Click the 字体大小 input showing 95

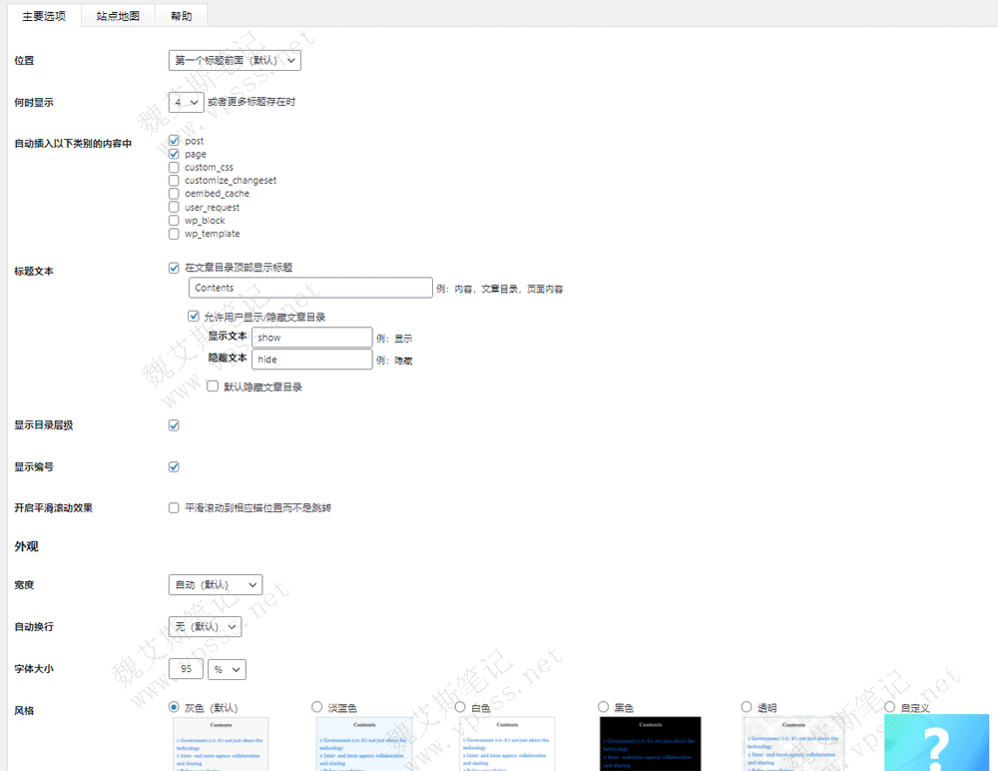point(186,669)
